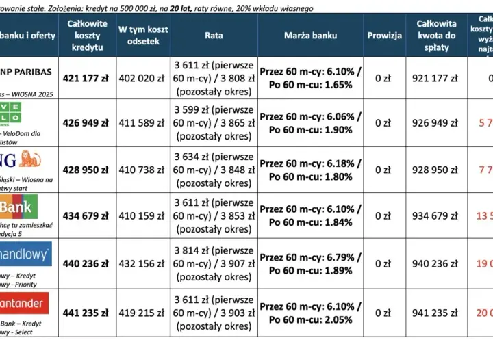This screenshot has width=493, height=342.
Task: Click the 0 zł commission in Santander row
Action: pyautogui.click(x=383, y=313)
